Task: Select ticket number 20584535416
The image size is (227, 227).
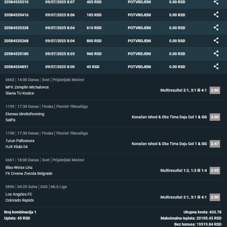Action: (x=16, y=15)
